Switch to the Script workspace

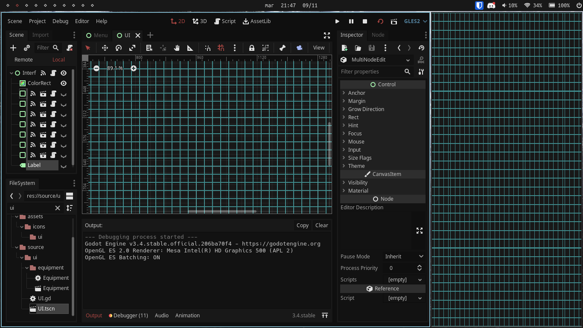[225, 21]
